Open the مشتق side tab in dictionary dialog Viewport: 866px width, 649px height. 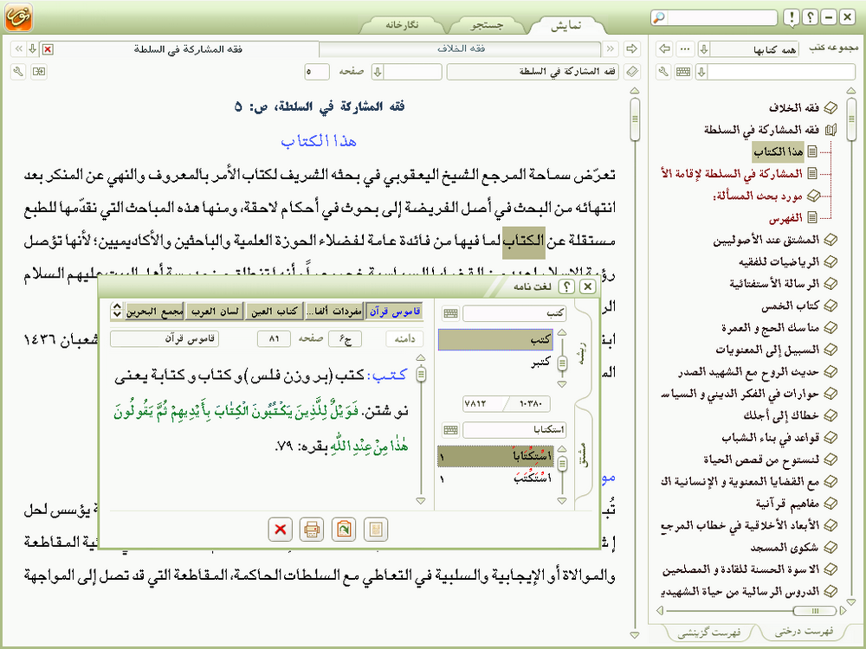(583, 456)
